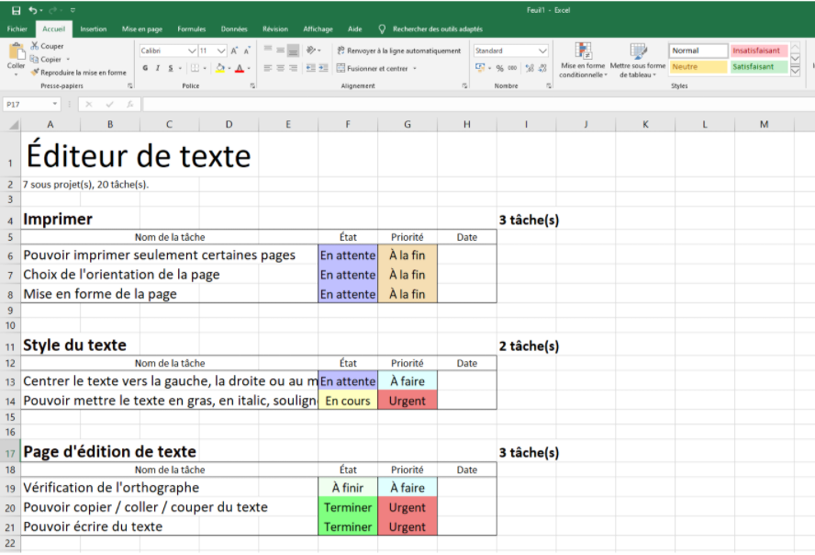This screenshot has height=555, width=815.
Task: Apply yellow fill color bucket
Action: 220,68
